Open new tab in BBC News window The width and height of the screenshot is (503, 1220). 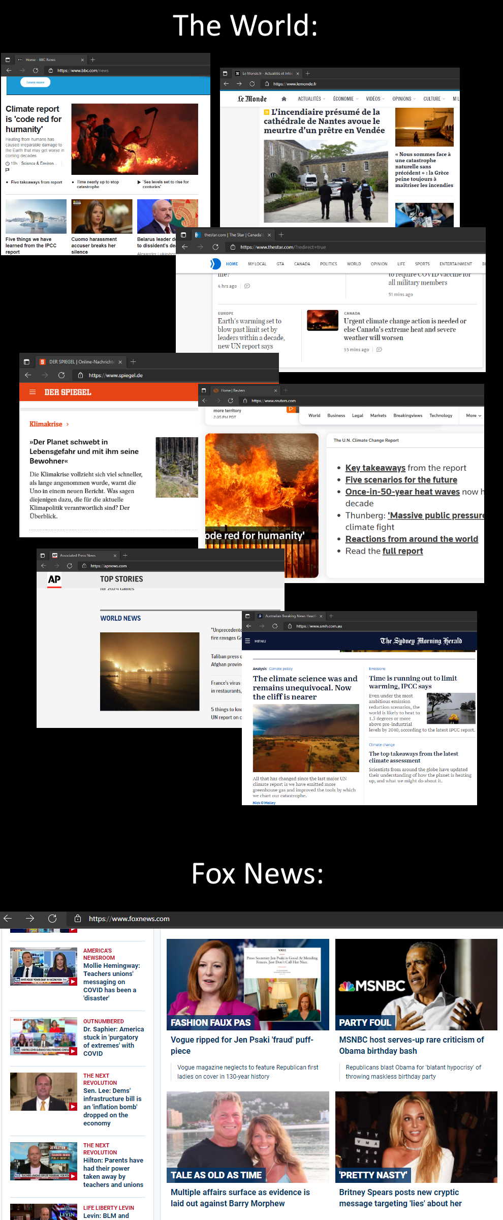tap(92, 59)
